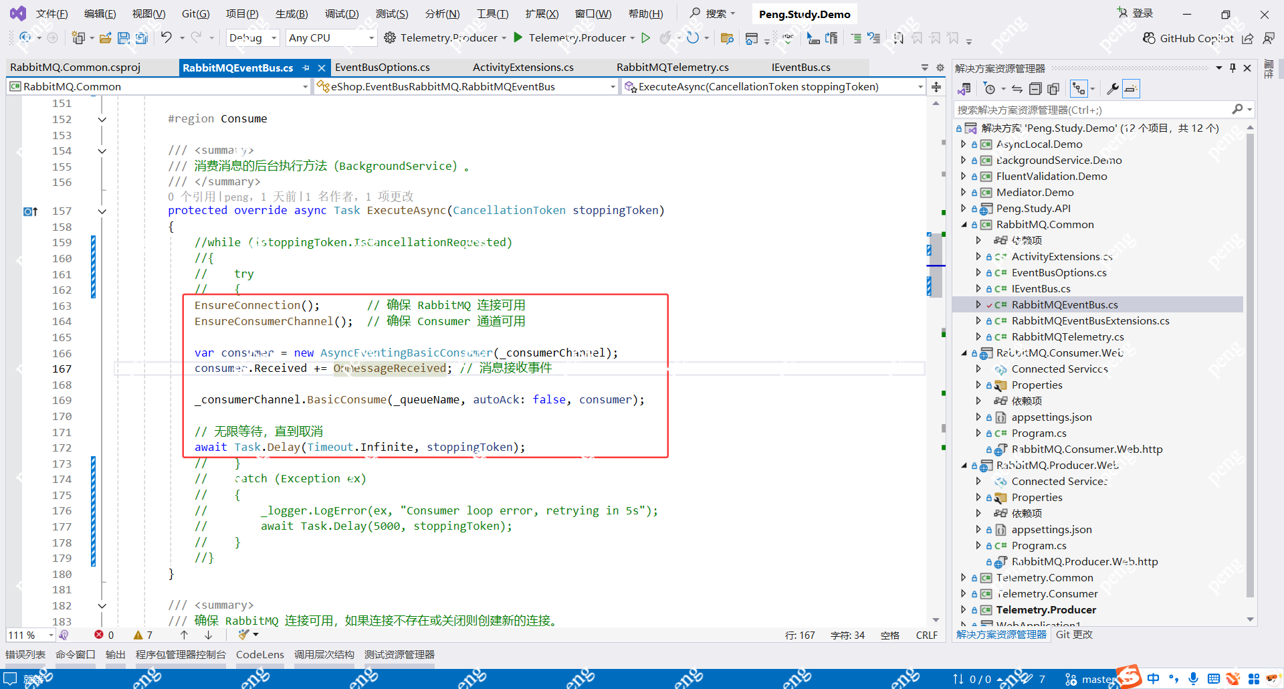
Task: Navigate backward using the toolbar icon
Action: [x=25, y=37]
